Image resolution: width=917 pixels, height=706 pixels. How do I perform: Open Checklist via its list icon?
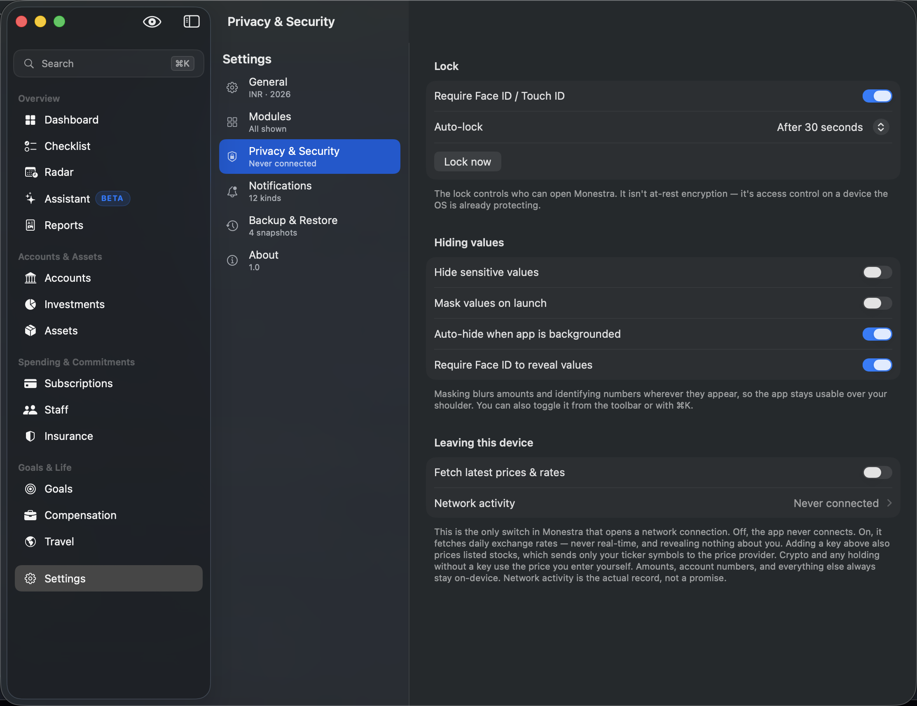30,146
